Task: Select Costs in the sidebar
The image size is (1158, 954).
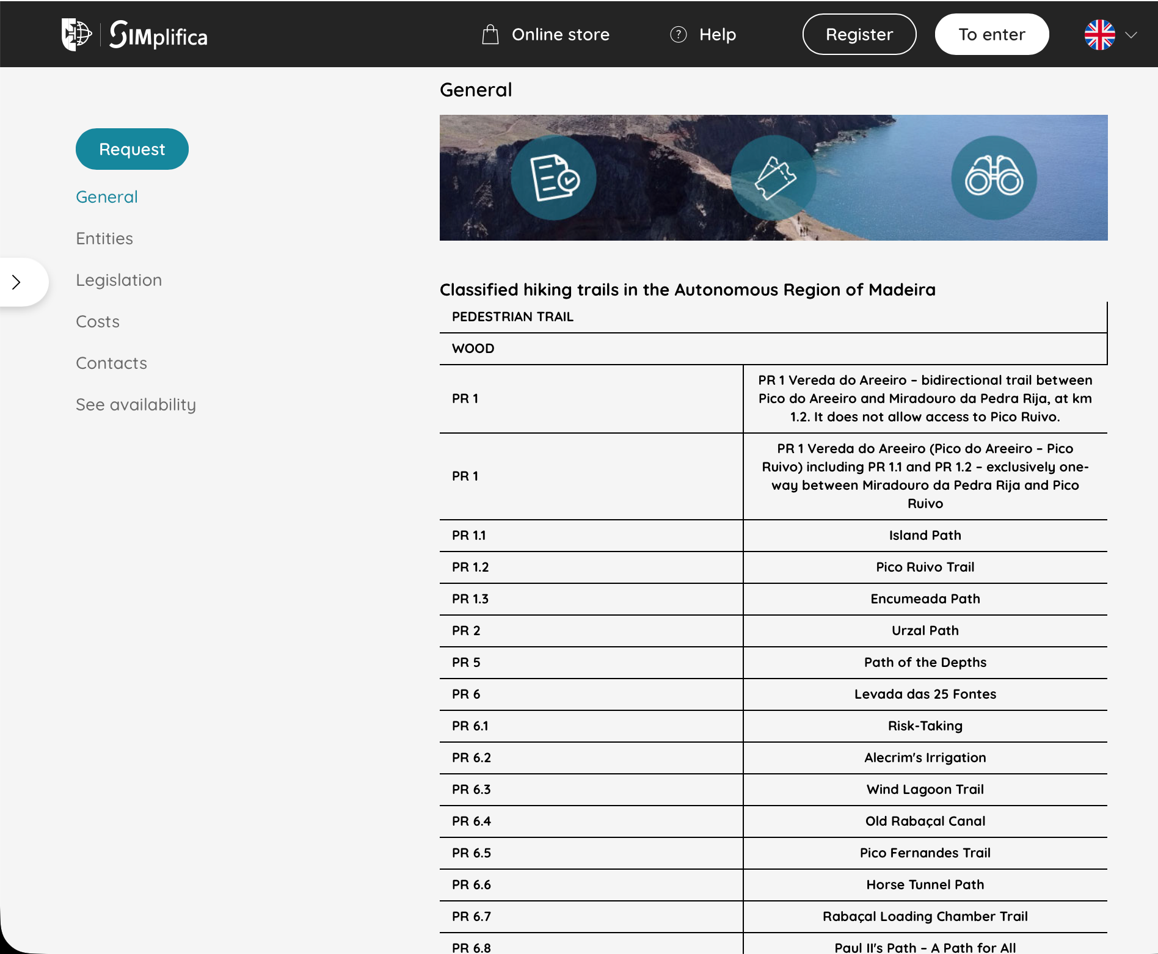Action: [x=98, y=321]
